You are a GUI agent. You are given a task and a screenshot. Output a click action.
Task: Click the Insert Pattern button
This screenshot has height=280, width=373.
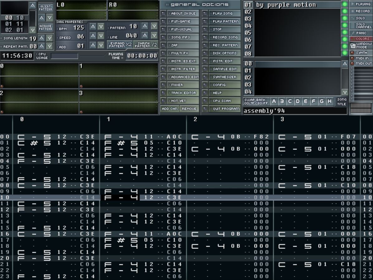pyautogui.click(x=45, y=8)
